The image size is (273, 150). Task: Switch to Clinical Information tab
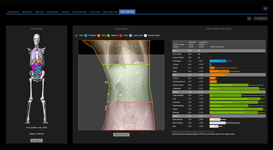click(x=79, y=12)
